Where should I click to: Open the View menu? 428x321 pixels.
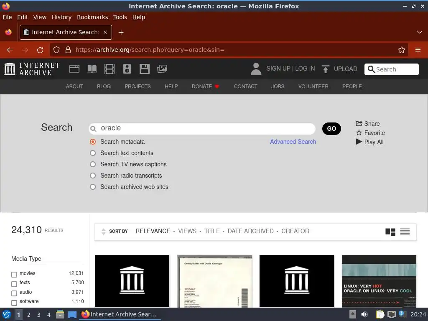pyautogui.click(x=40, y=17)
